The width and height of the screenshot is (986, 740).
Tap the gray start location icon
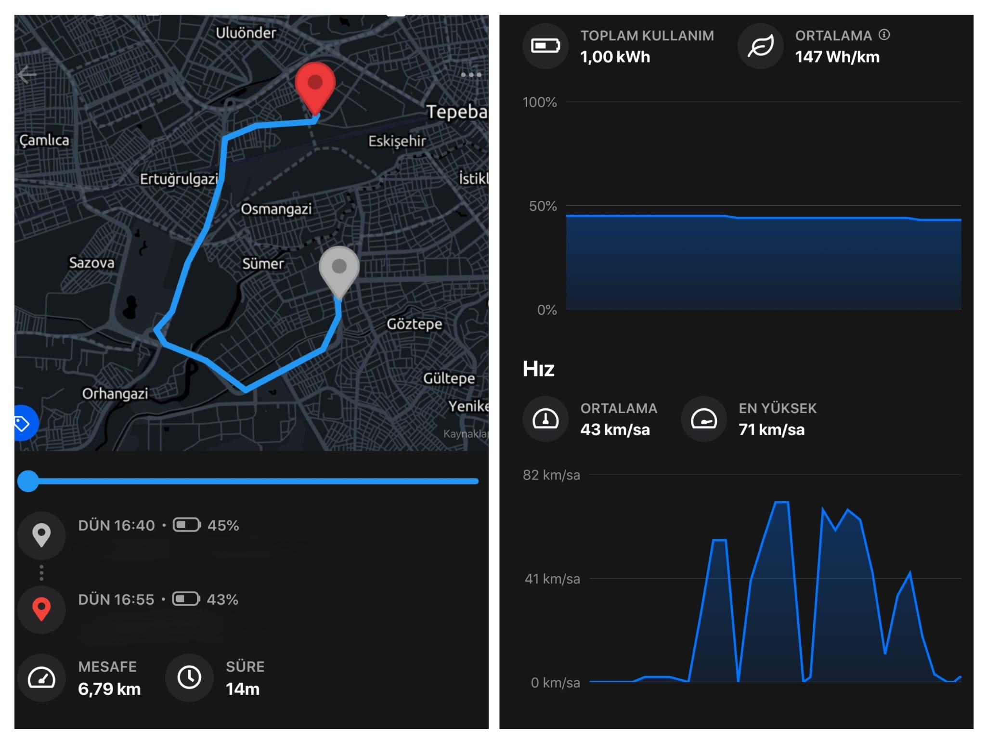41,534
